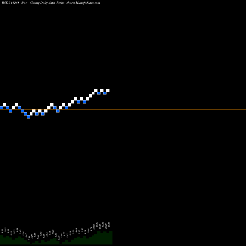Click the Renko charts title text
Screen dimensions: 246x246
tap(65, 3)
